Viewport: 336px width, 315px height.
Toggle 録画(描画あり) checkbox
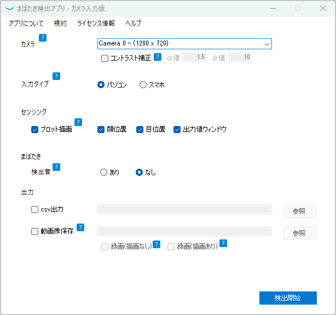(171, 247)
